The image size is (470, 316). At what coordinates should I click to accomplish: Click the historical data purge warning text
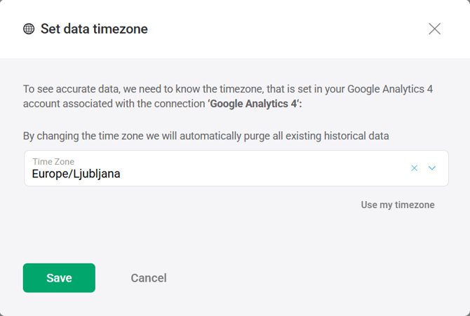point(206,135)
